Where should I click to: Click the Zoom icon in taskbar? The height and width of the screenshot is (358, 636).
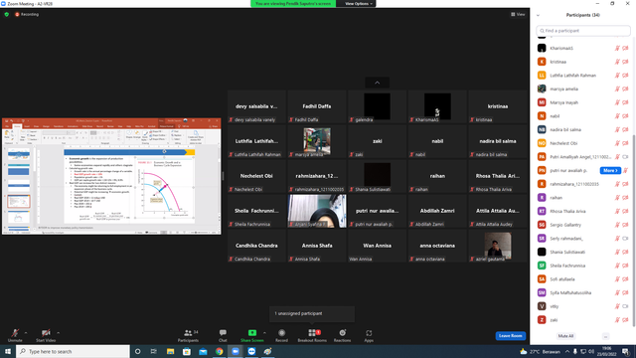coord(236,351)
